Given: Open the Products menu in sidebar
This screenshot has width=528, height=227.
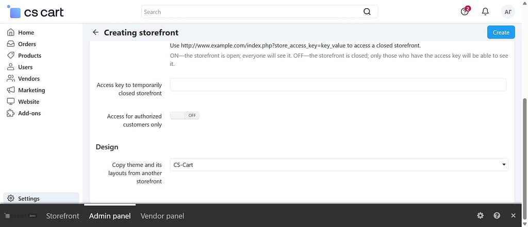Looking at the screenshot, I should pyautogui.click(x=29, y=56).
